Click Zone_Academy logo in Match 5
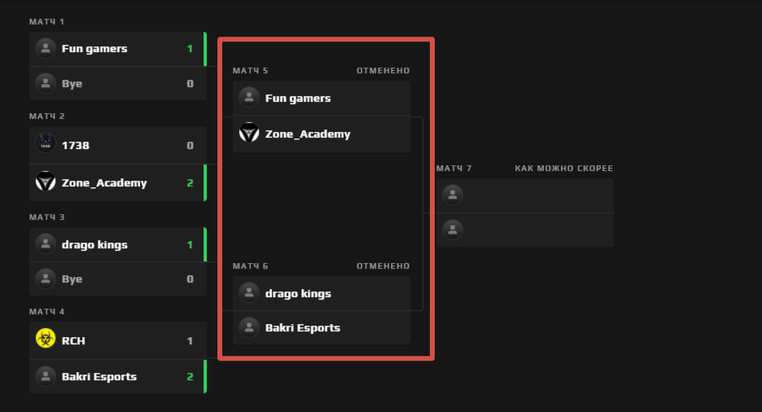Screen dimensions: 762x412 249,133
